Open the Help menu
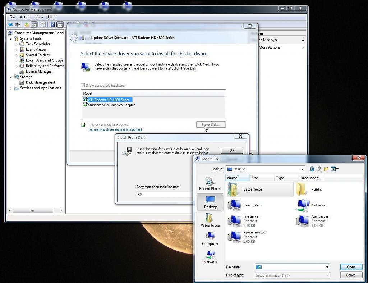This screenshot has height=283, width=368. pos(52,17)
